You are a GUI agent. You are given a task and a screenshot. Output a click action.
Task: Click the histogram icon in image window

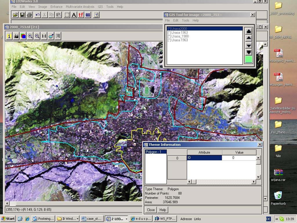(16, 36)
